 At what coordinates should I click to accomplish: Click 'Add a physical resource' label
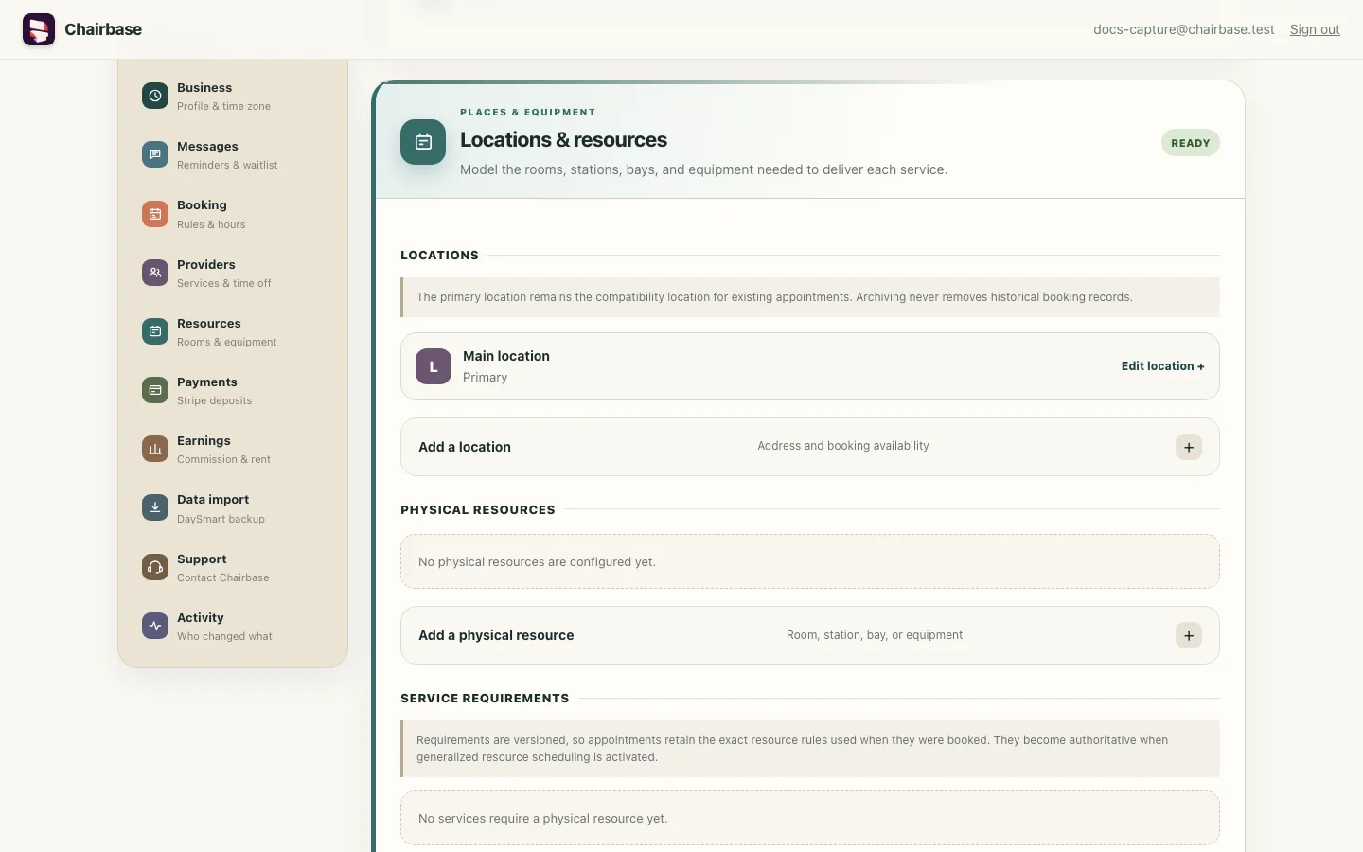point(496,635)
